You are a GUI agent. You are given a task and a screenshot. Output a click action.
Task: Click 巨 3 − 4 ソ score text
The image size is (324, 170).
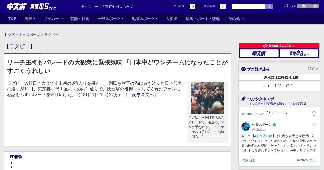[279, 86]
